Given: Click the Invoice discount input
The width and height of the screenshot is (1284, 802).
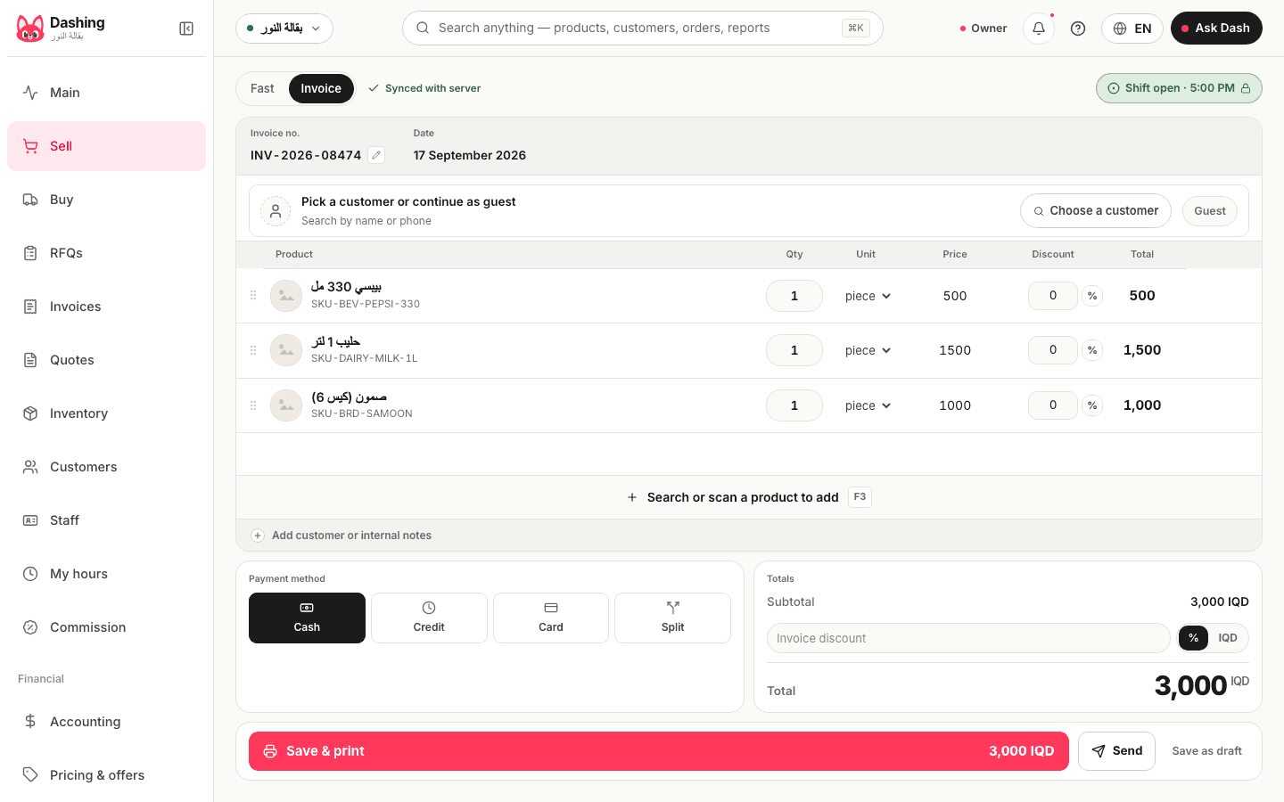Looking at the screenshot, I should 968,638.
